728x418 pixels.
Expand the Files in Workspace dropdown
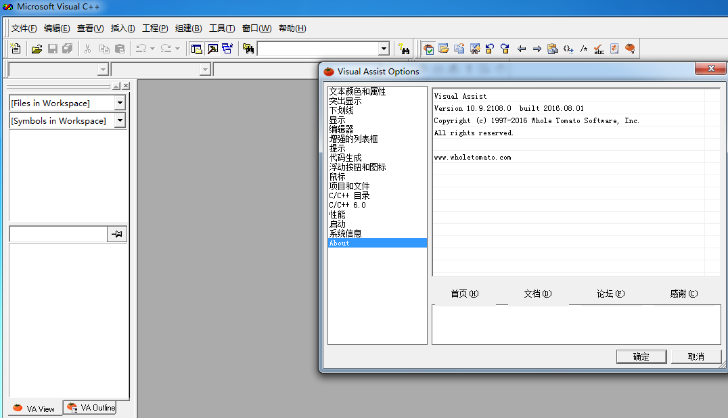[120, 103]
